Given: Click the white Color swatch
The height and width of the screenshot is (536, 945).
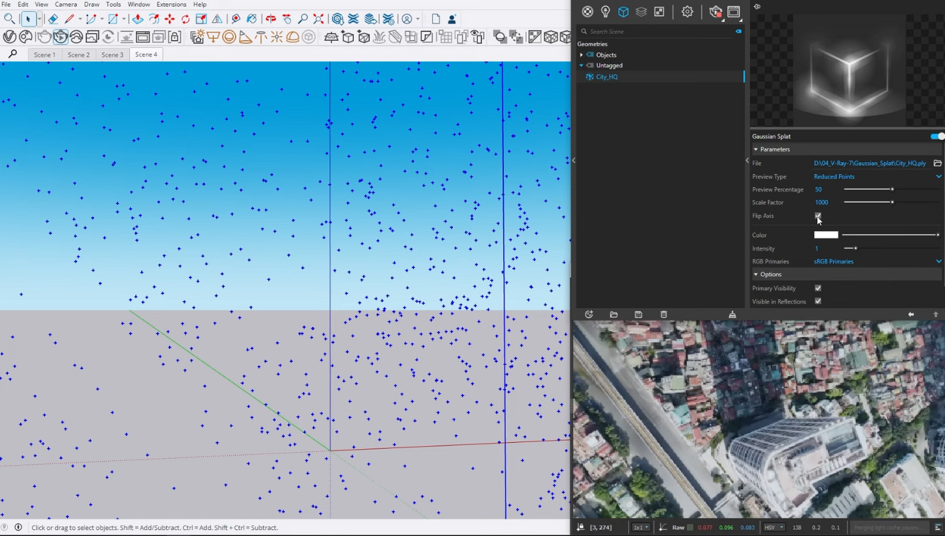Looking at the screenshot, I should [826, 234].
